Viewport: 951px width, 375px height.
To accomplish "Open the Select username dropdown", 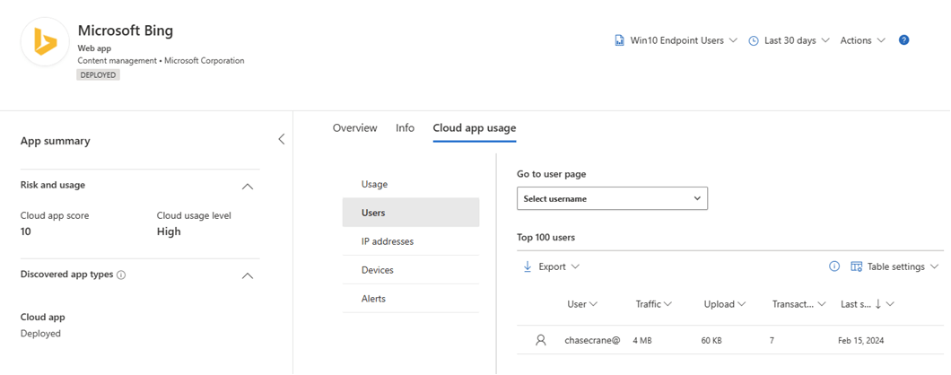I will [x=612, y=198].
